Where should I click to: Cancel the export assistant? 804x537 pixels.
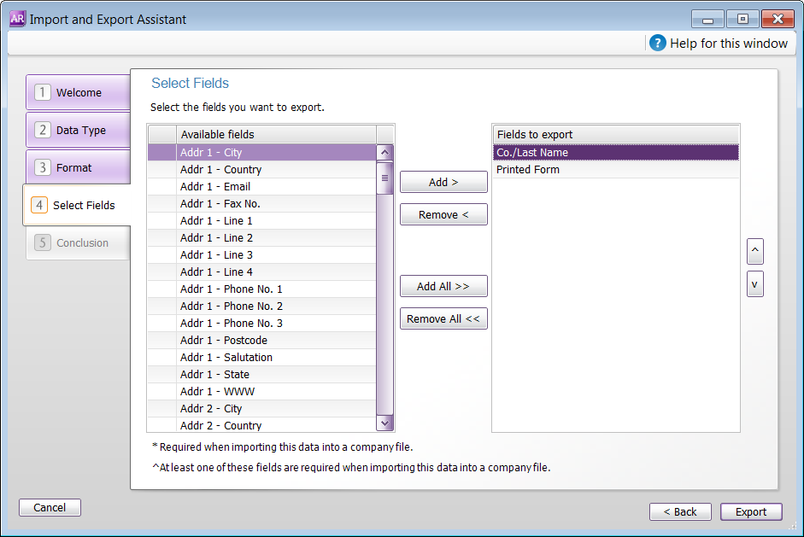(50, 507)
